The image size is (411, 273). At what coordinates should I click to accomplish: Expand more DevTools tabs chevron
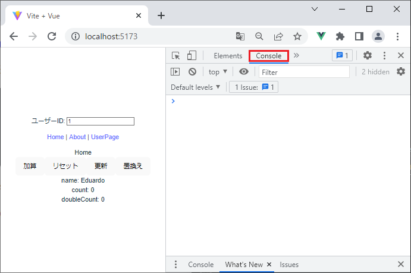[x=297, y=55]
